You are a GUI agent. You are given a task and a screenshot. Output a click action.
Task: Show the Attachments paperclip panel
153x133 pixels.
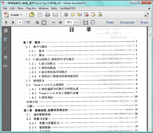tap(6, 48)
